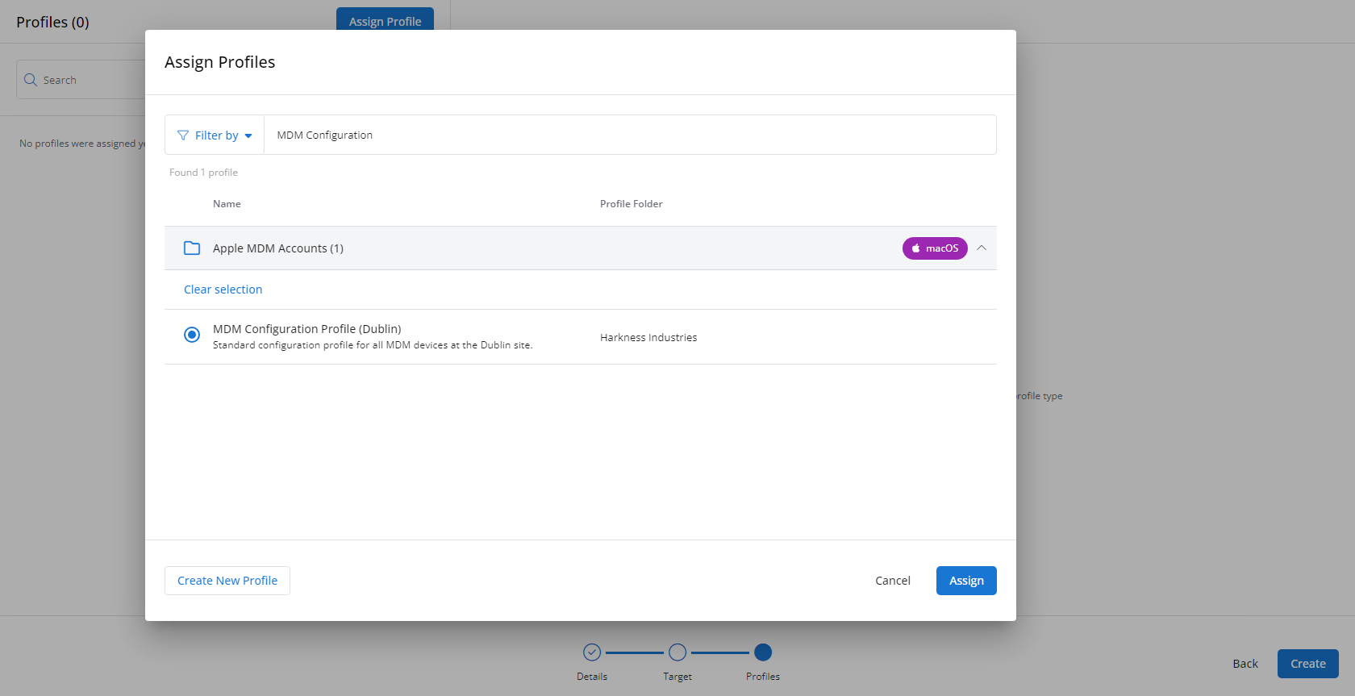Click the Profiles (0) heading
Image resolution: width=1355 pixels, height=696 pixels.
coord(52,23)
